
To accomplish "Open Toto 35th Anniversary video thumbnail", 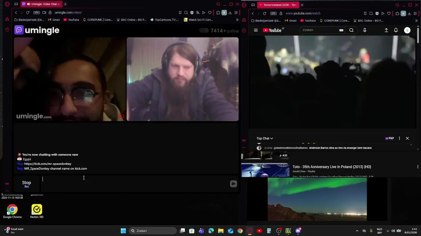I will pyautogui.click(x=265, y=170).
